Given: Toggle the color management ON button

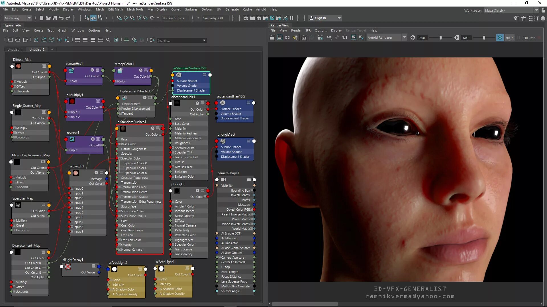Looking at the screenshot, I should [x=500, y=38].
